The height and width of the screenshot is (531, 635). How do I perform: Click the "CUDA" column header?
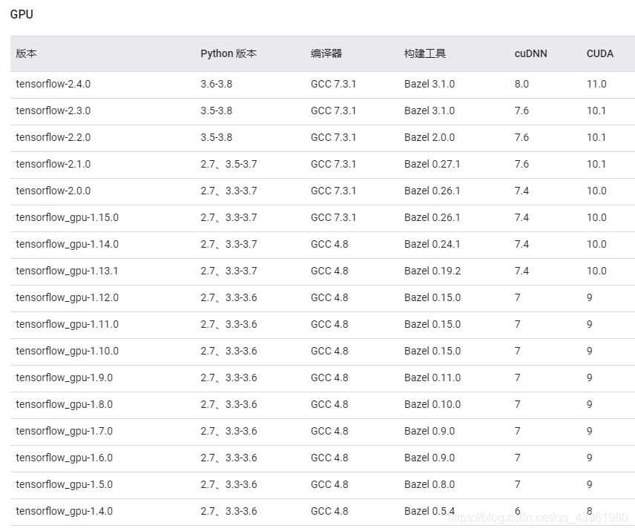pos(600,53)
